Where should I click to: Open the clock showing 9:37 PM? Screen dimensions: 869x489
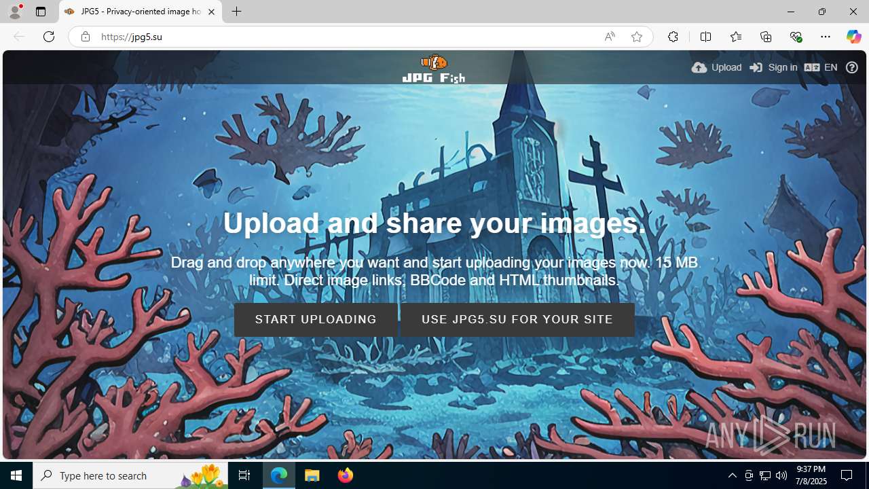point(811,475)
